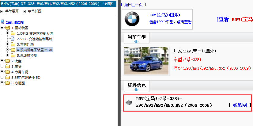The height and width of the screenshot is (126, 253).
Task: Click 包含129个车型，点击查看 link
Action: coord(170,22)
